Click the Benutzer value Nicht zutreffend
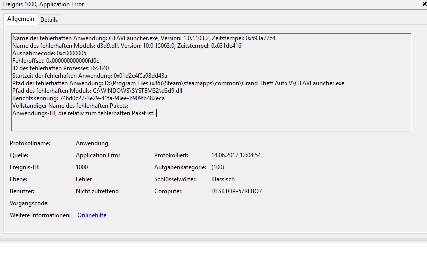The width and height of the screenshot is (427, 263). point(97,191)
